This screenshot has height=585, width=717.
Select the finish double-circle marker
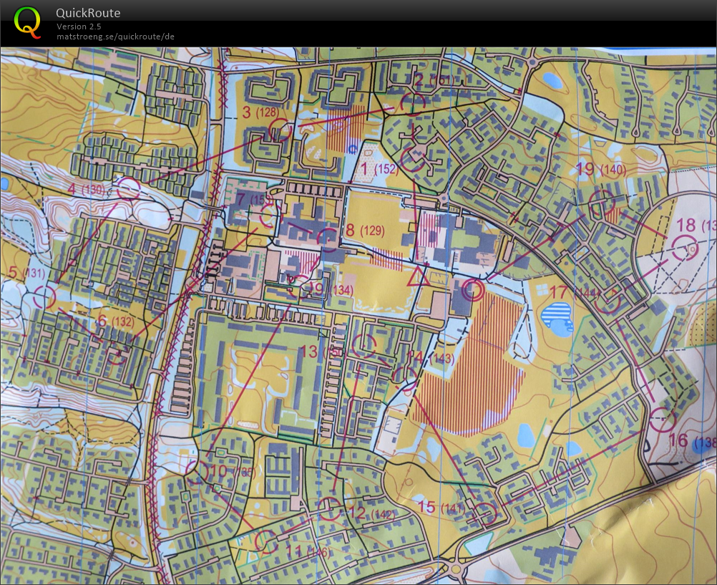[x=472, y=290]
